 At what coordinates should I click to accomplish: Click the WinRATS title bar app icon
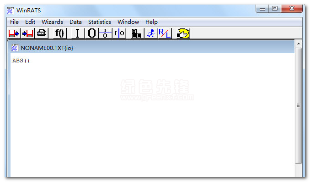click(10, 10)
